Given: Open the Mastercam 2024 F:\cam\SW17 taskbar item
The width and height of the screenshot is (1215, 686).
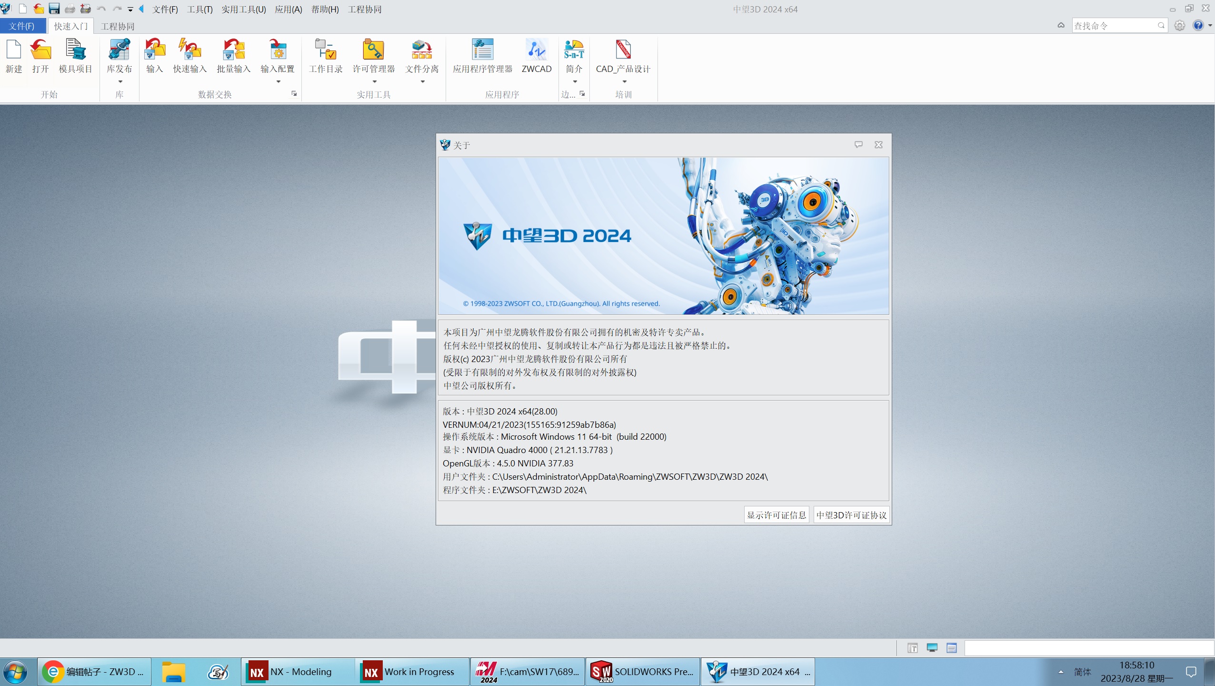Looking at the screenshot, I should coord(528,672).
